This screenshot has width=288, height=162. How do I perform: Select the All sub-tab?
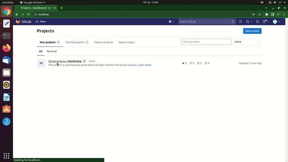(x=40, y=51)
